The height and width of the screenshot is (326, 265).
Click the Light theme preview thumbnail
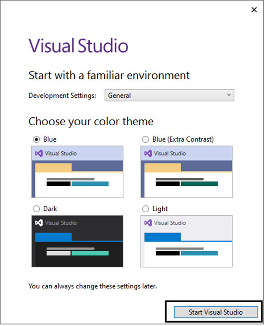(187, 241)
